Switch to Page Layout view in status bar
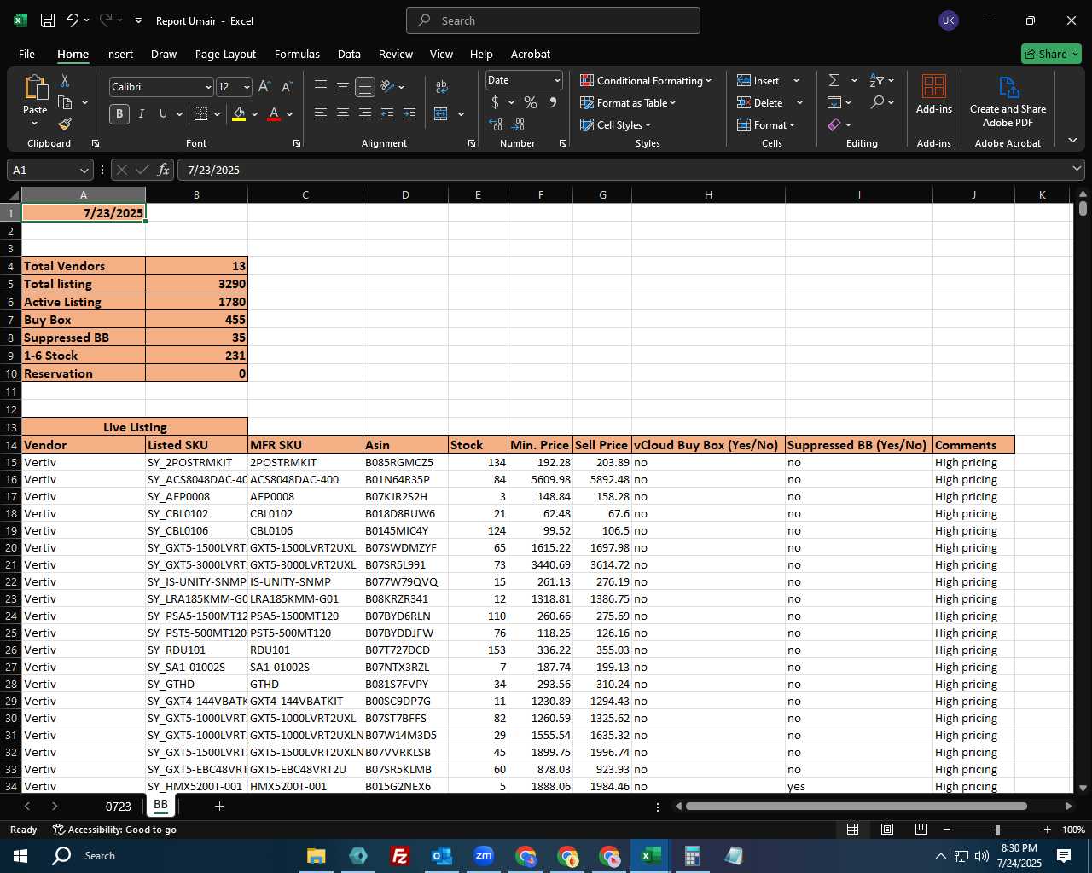 pos(887,830)
